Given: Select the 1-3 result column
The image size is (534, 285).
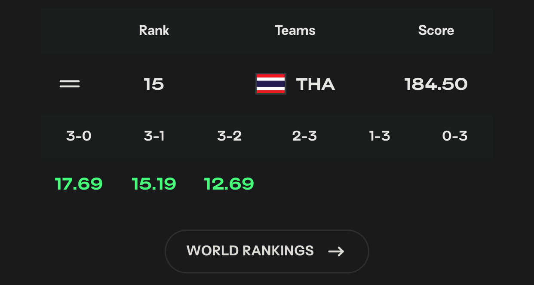Looking at the screenshot, I should point(380,136).
